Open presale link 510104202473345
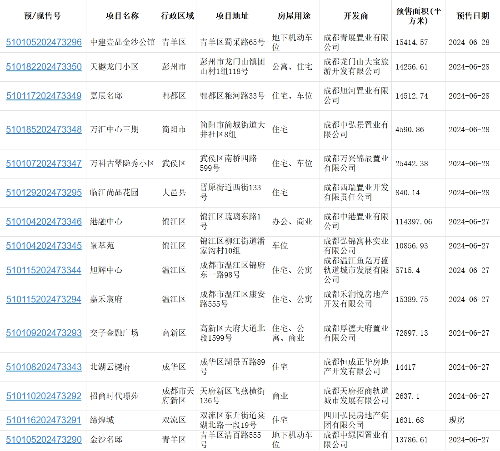Screen dimensions: 500x451 click(x=44, y=246)
